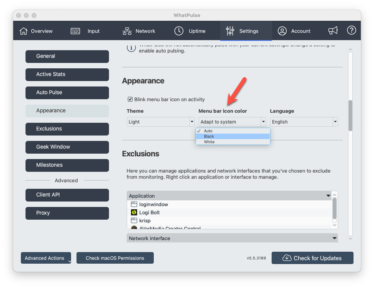Open the Geek Window settings section
Viewport: 374px width, 288px height.
coord(67,147)
